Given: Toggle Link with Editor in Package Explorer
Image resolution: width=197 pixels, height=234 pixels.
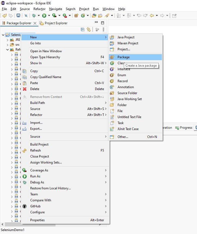Looking at the screenshot, I should tap(89, 30).
